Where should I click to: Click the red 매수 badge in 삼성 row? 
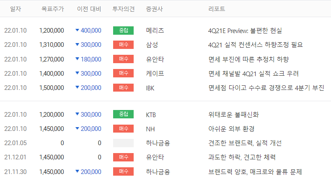coord(123,45)
